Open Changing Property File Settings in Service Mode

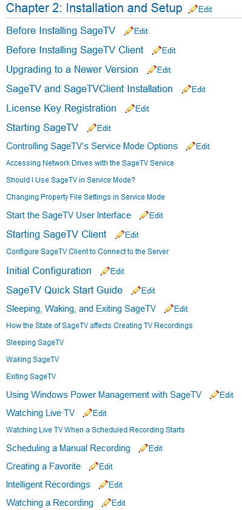click(x=86, y=197)
